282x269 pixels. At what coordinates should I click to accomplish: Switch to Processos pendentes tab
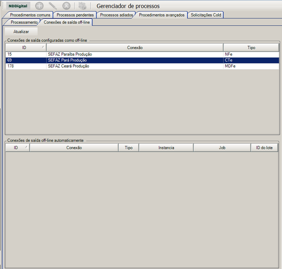click(75, 15)
